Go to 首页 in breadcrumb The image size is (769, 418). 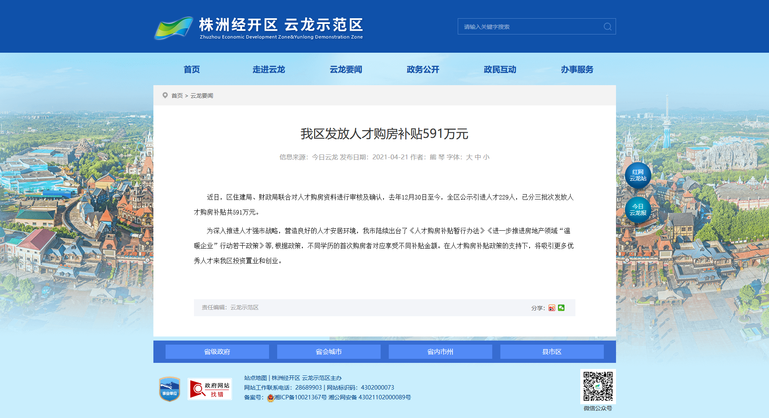177,96
